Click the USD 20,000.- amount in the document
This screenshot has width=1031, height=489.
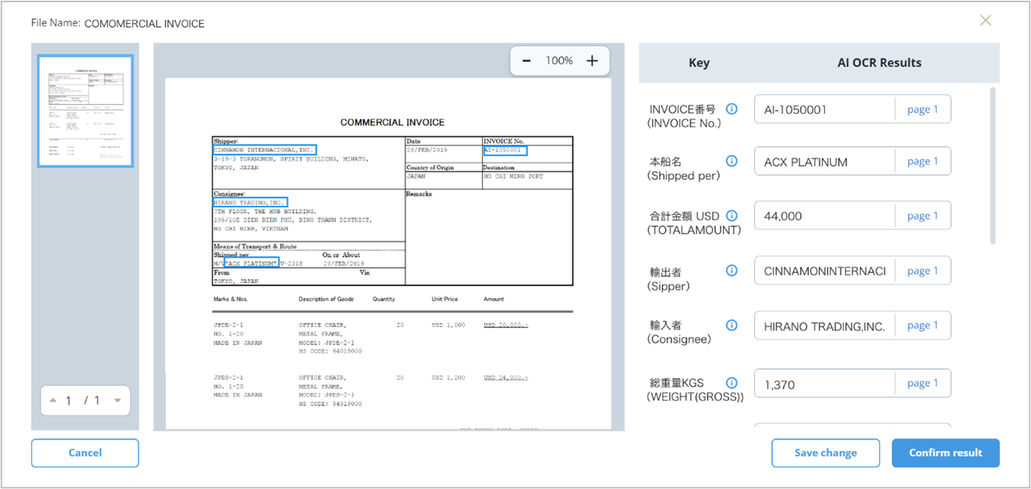pyautogui.click(x=506, y=325)
